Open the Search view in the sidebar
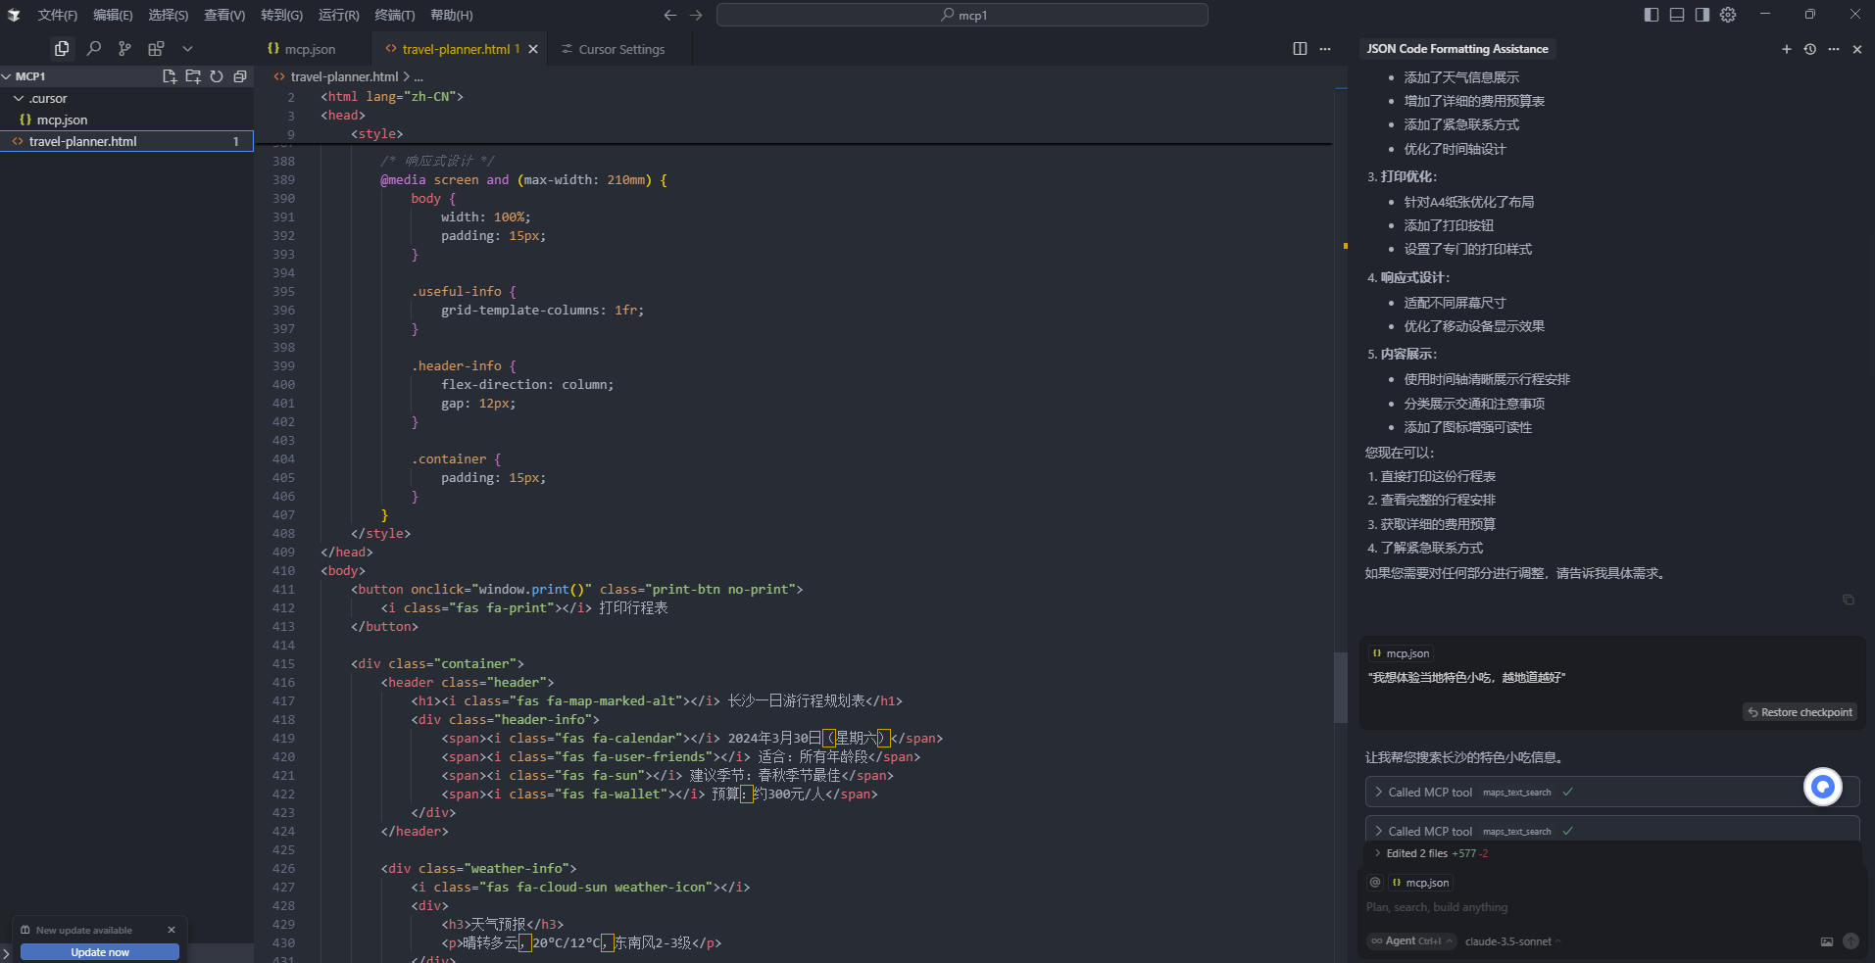This screenshot has height=963, width=1875. click(x=93, y=48)
